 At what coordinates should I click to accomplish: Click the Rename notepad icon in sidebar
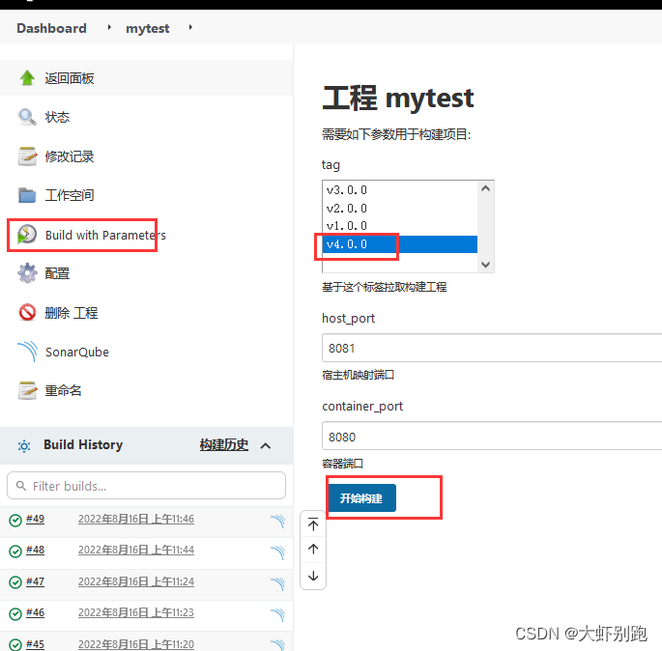coord(27,391)
